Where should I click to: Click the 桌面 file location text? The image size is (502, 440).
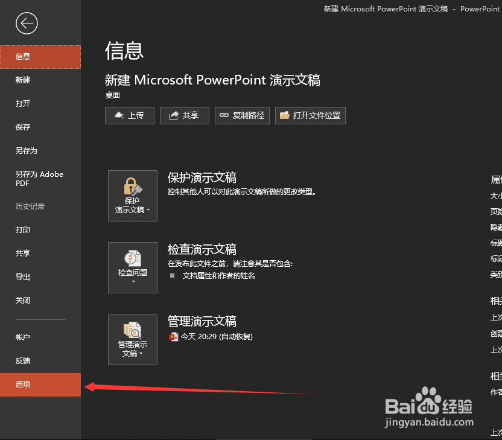tap(113, 95)
